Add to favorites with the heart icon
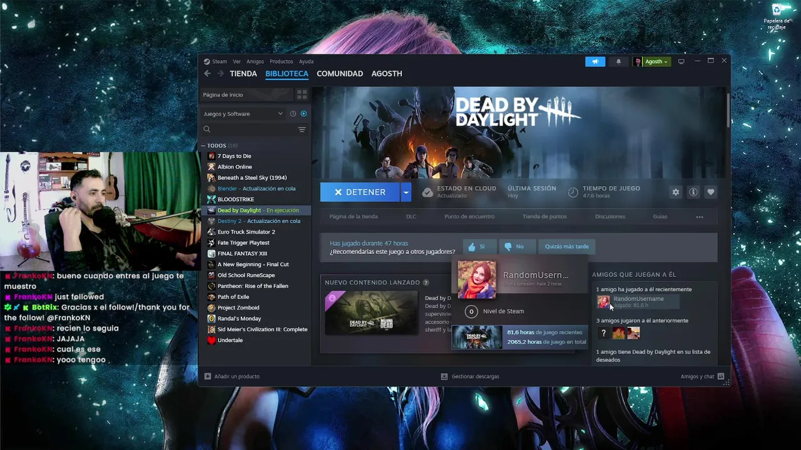Screen dimensions: 801x450 710,192
